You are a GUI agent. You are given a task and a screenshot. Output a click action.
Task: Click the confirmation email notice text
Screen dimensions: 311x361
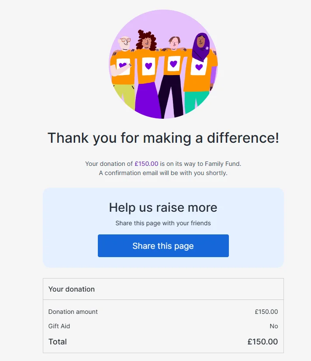click(163, 173)
